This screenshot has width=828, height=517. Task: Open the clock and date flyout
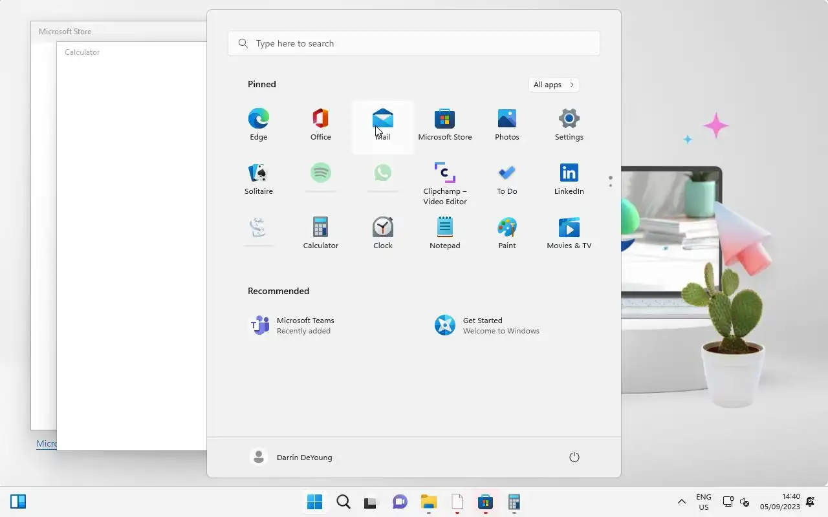click(x=780, y=502)
